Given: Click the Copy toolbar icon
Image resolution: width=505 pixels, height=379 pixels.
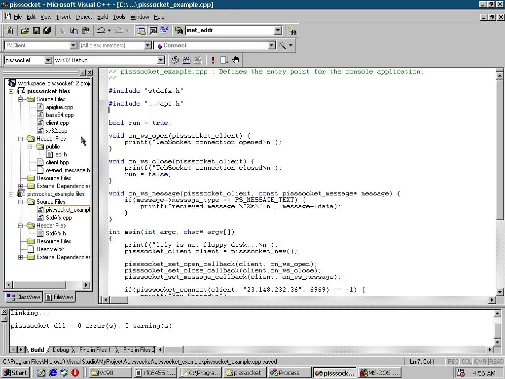Looking at the screenshot, I should (x=74, y=31).
